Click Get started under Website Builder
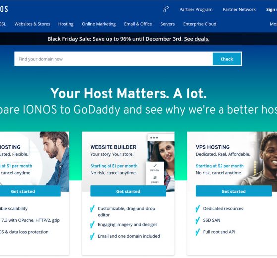 coord(128,191)
